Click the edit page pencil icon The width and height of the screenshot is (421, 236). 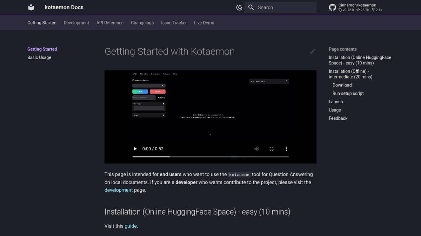pos(313,51)
